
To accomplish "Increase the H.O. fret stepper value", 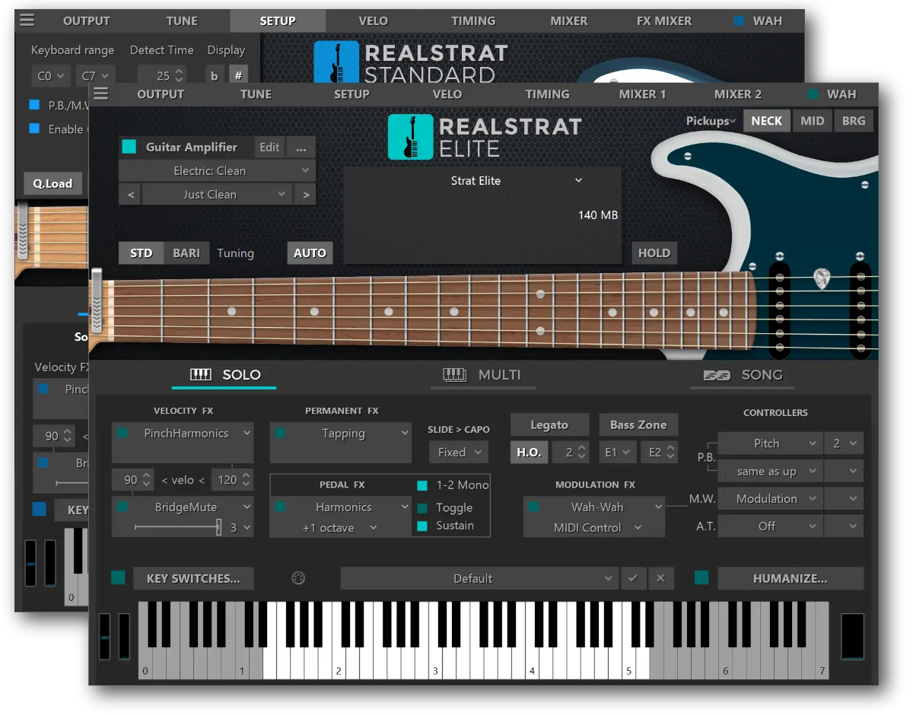I will 583,448.
